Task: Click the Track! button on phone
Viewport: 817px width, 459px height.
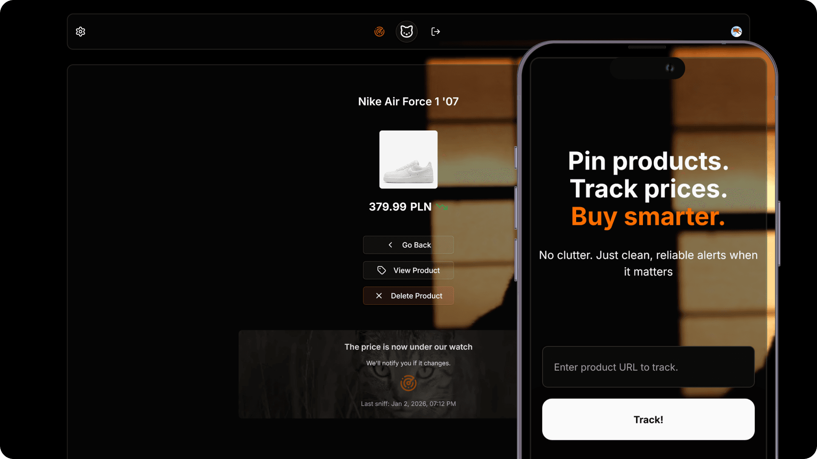Action: click(x=648, y=419)
